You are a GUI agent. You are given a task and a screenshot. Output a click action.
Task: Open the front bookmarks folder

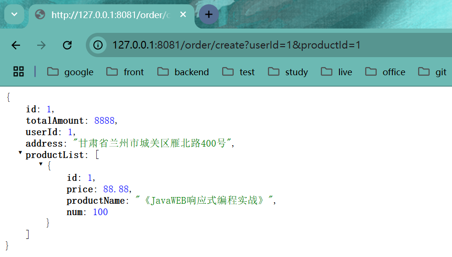click(125, 72)
